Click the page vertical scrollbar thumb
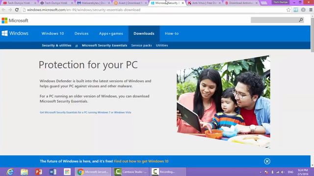This screenshot has width=314, height=176. tap(312, 35)
